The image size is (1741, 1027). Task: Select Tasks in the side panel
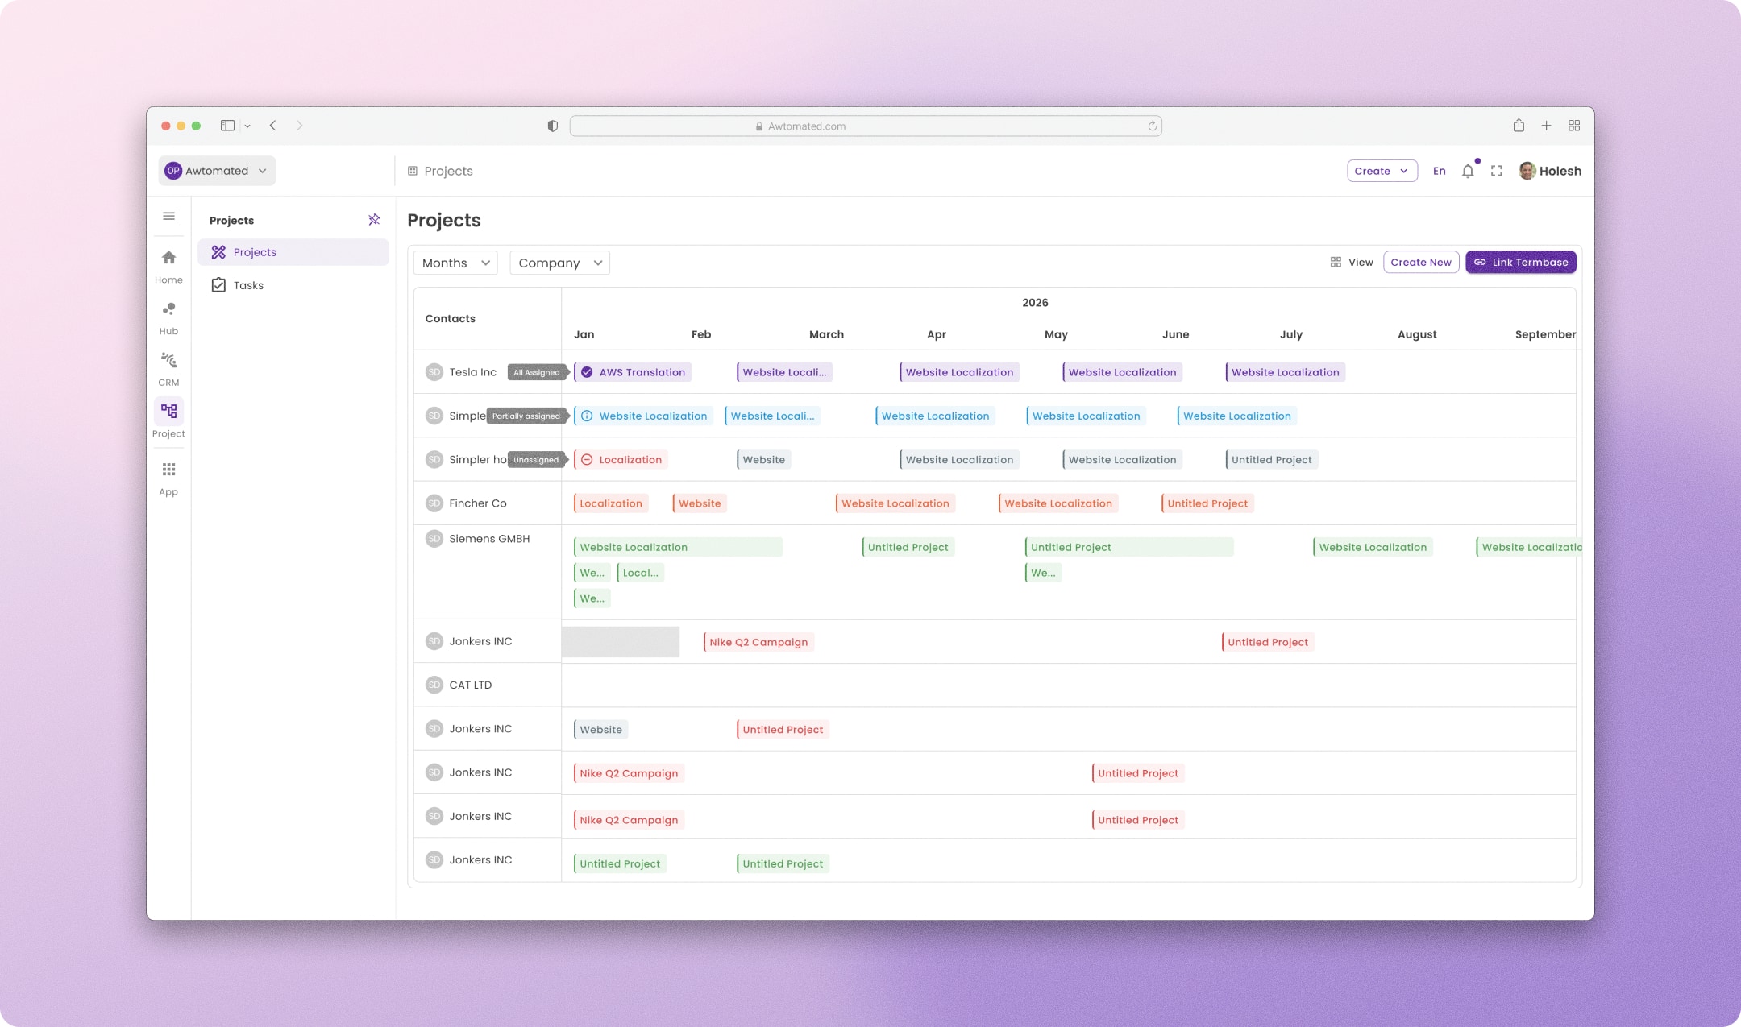[x=293, y=285]
